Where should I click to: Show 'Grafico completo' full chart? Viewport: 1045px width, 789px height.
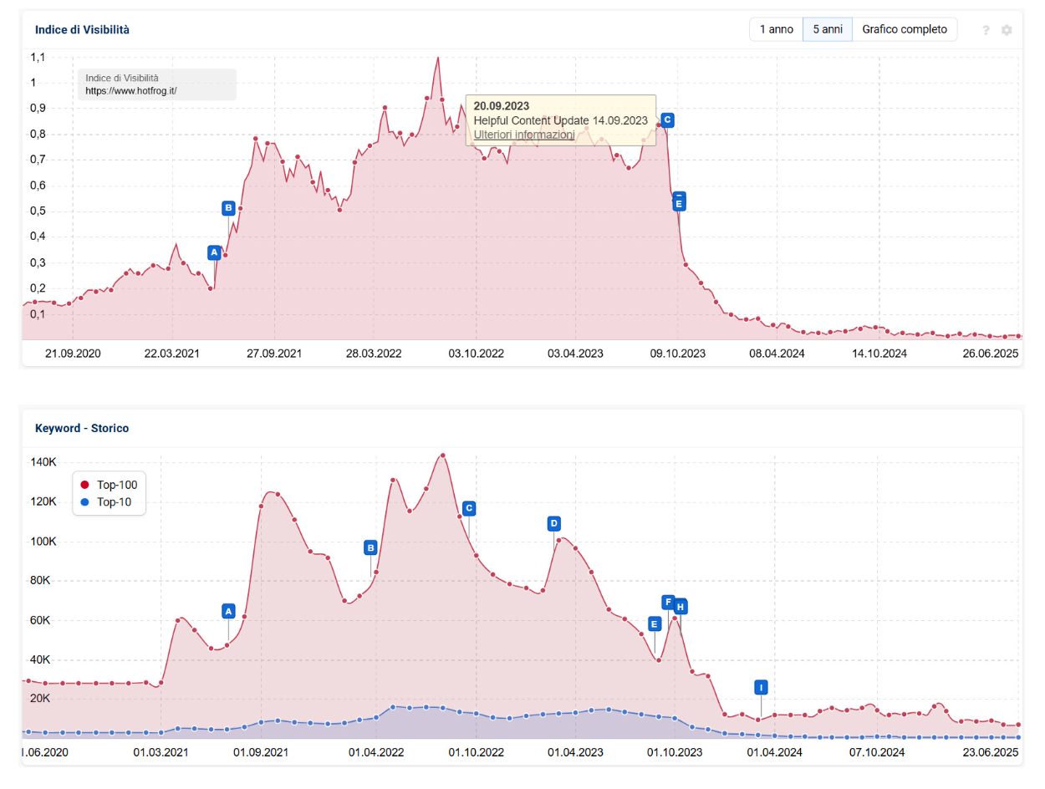point(905,29)
